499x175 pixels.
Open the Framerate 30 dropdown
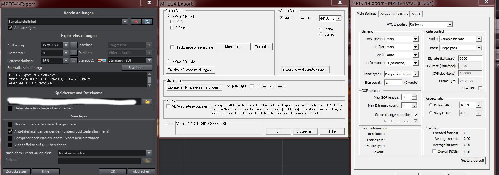pyautogui.click(x=66, y=53)
